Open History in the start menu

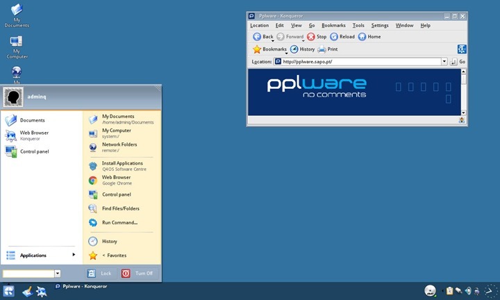pos(122,241)
